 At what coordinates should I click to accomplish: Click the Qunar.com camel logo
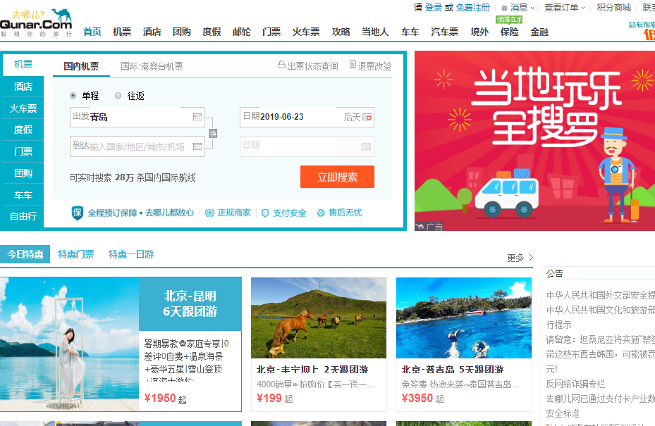[x=35, y=23]
